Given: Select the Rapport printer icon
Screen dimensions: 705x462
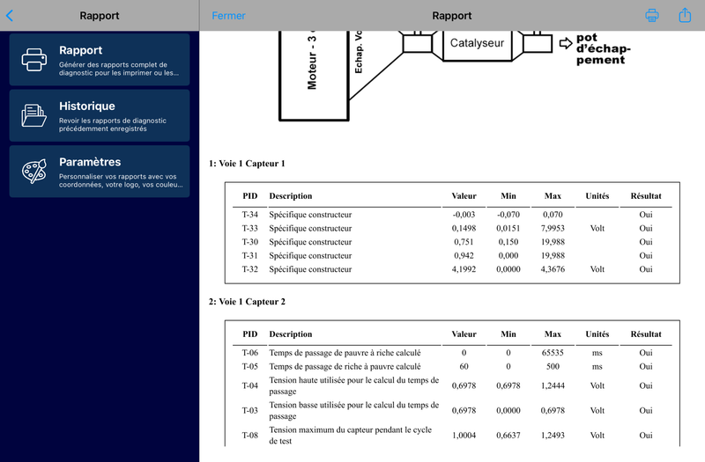Looking at the screenshot, I should (34, 60).
